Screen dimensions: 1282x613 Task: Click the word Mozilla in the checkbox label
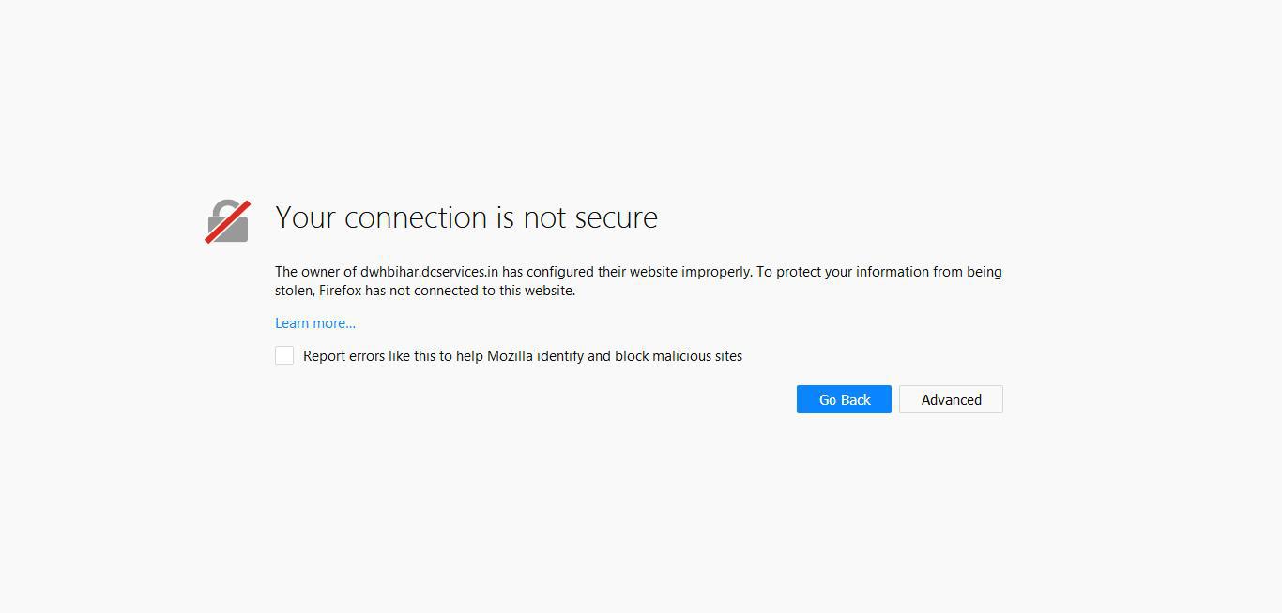coord(510,356)
